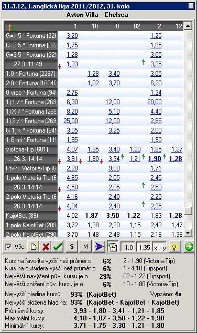This screenshot has height=333, width=197.
Task: Click the 1,90 odds in the Victoria-Tip 26.3. row
Action: click(155, 159)
